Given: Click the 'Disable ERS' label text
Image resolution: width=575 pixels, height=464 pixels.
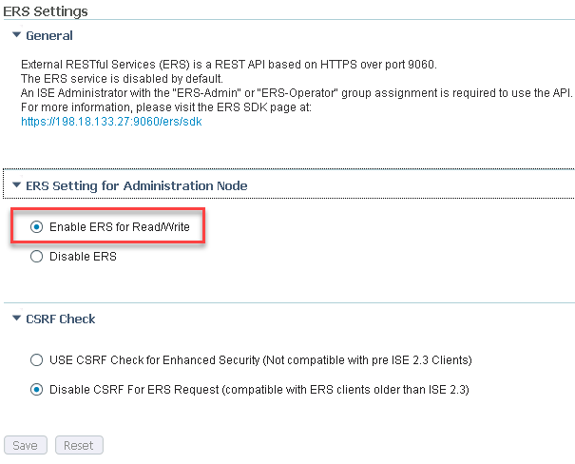Looking at the screenshot, I should point(83,256).
